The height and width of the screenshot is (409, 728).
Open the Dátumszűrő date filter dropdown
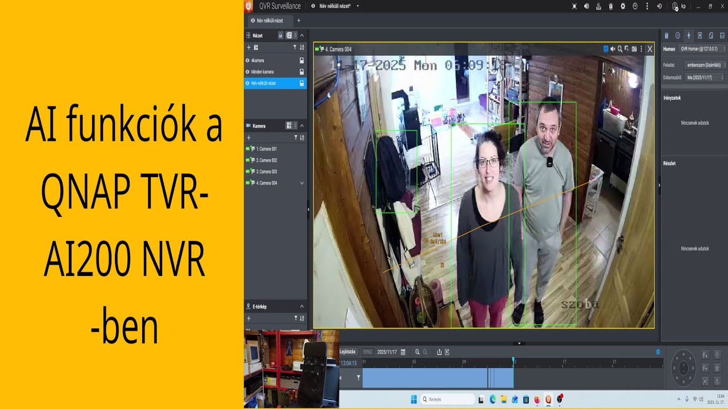[705, 77]
